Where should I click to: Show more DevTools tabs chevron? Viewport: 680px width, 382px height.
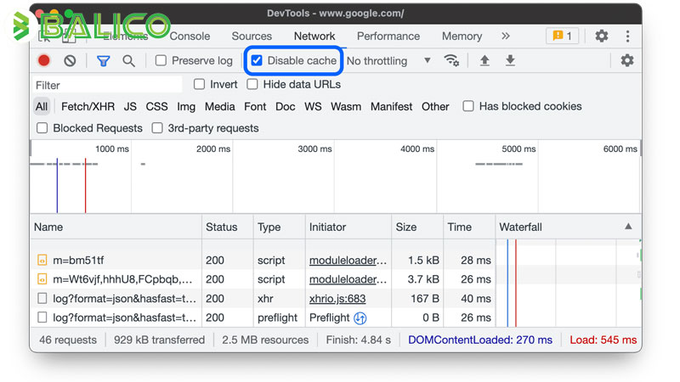click(x=506, y=36)
